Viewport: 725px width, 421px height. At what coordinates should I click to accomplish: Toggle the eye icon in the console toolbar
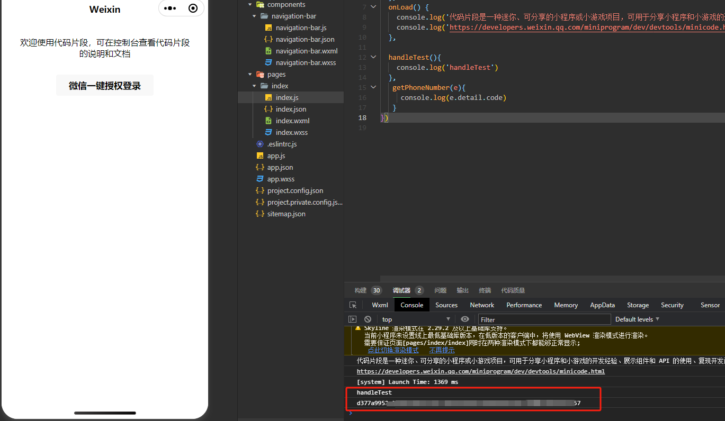pos(465,319)
